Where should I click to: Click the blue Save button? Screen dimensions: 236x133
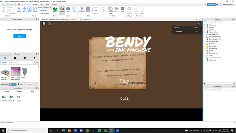point(19,36)
